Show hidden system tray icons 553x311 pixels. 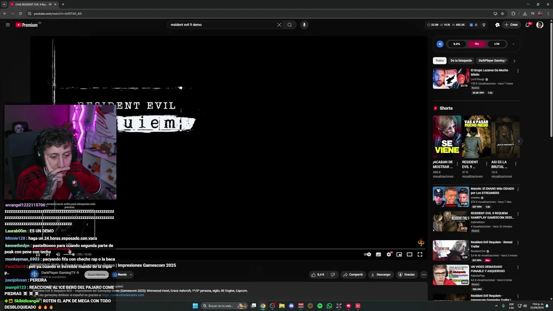[x=496, y=306]
